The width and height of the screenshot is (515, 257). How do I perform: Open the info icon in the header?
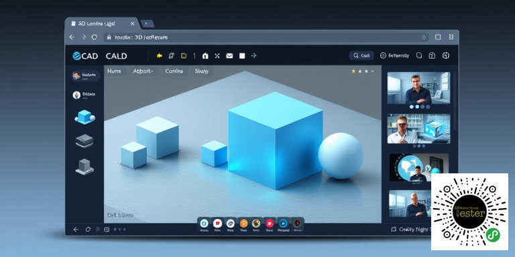(433, 56)
